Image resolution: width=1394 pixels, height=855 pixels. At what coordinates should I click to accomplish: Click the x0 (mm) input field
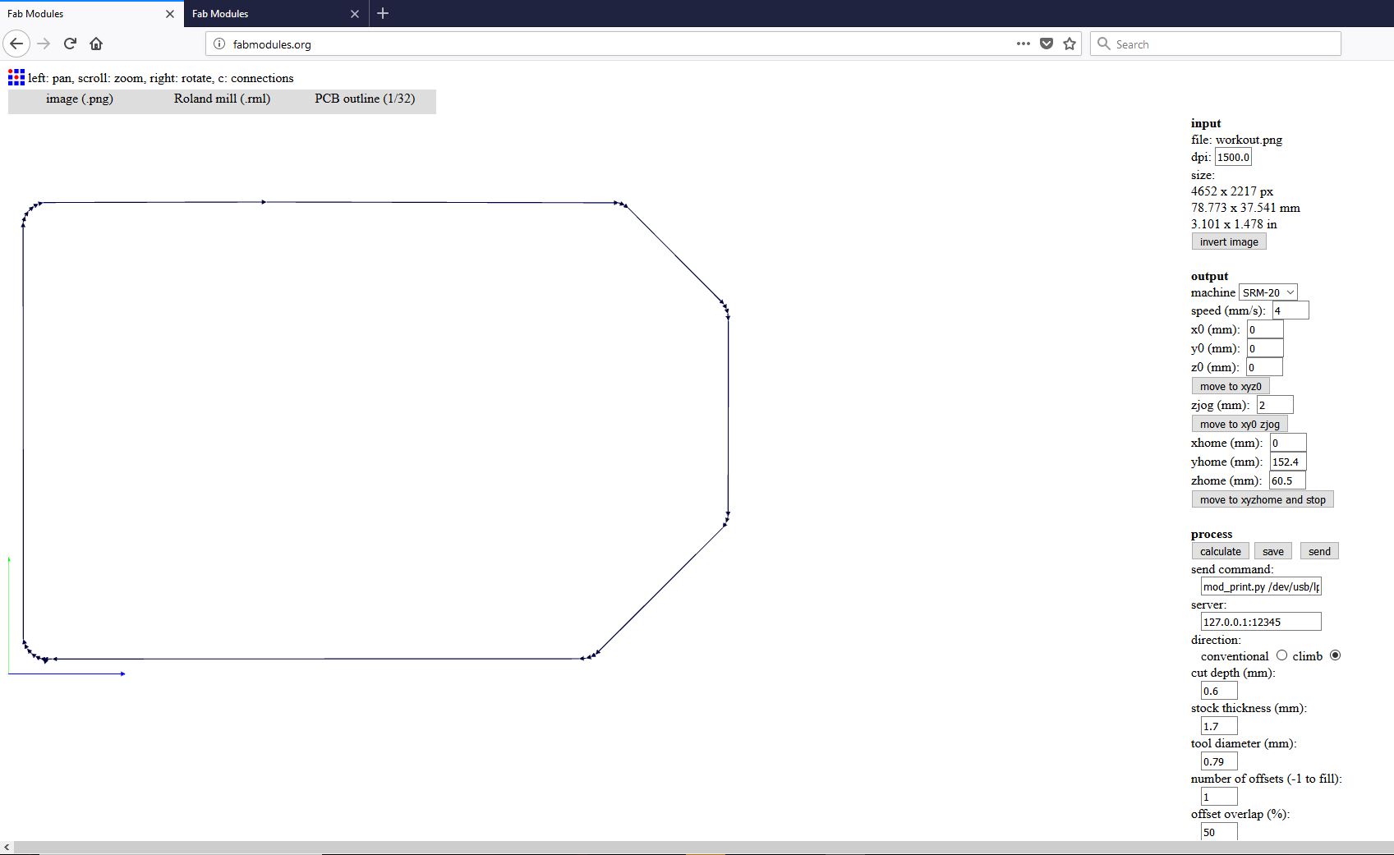[x=1265, y=329]
